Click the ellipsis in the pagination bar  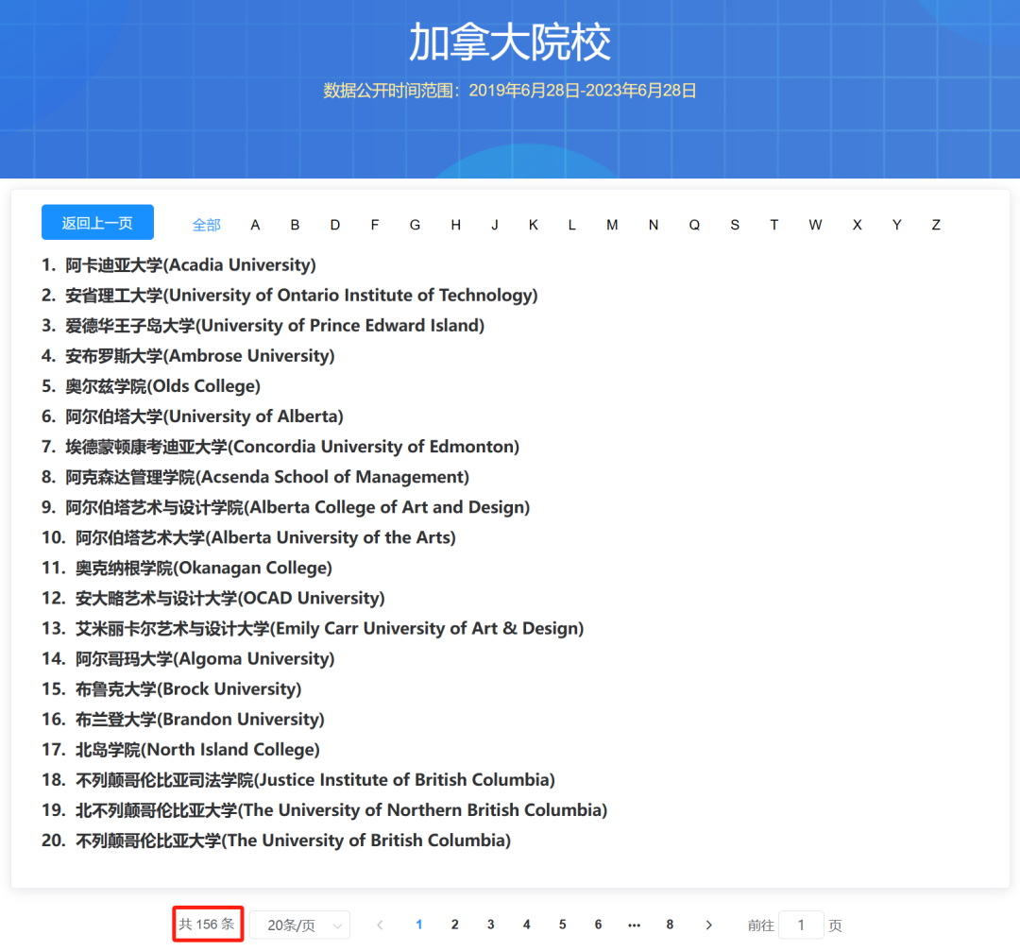click(x=634, y=925)
